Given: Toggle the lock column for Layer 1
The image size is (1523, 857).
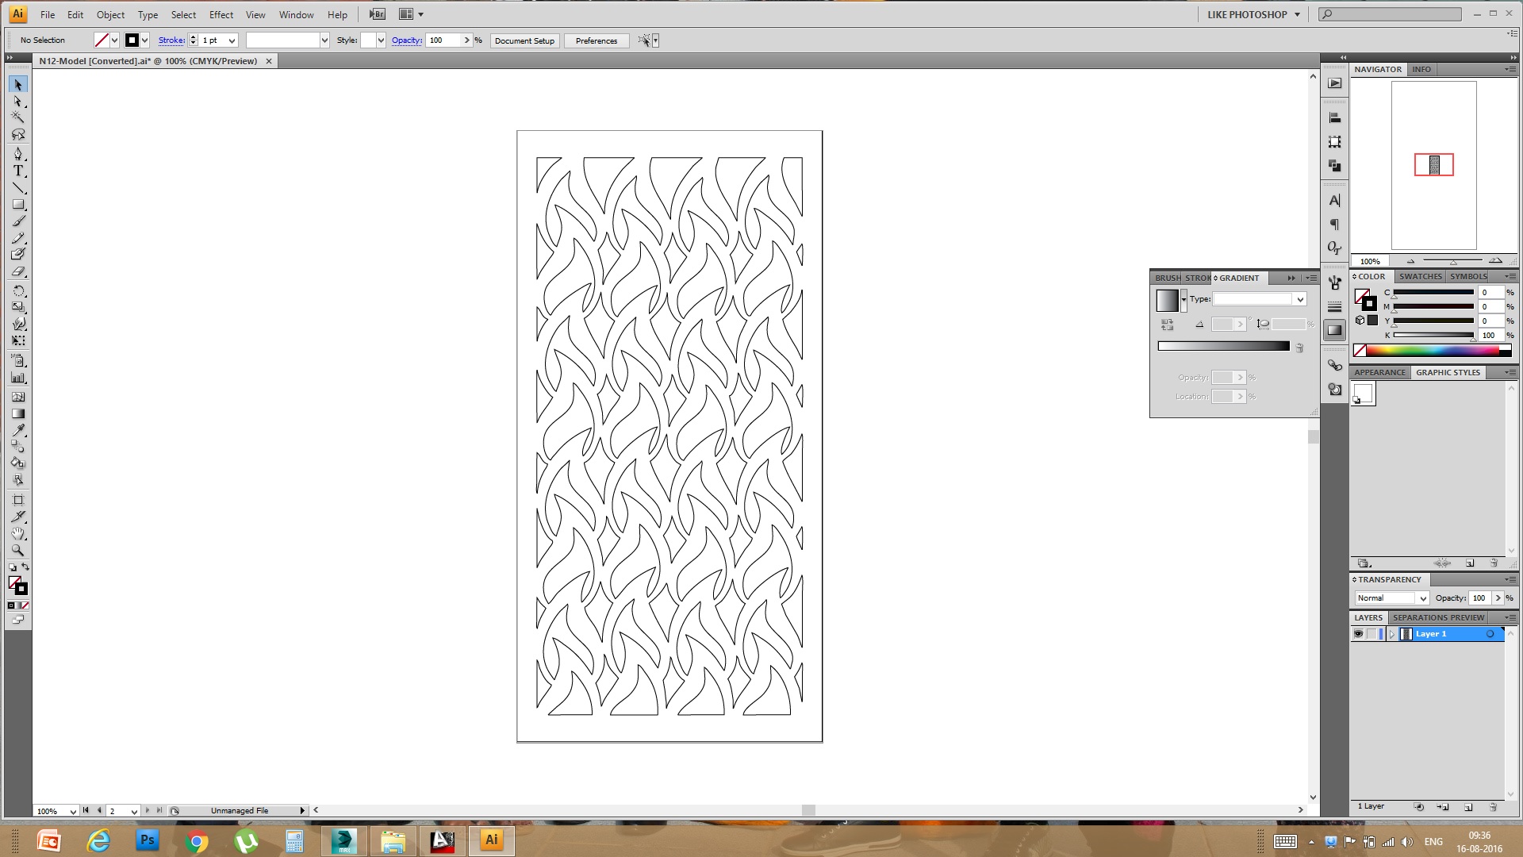Looking at the screenshot, I should click(x=1372, y=634).
